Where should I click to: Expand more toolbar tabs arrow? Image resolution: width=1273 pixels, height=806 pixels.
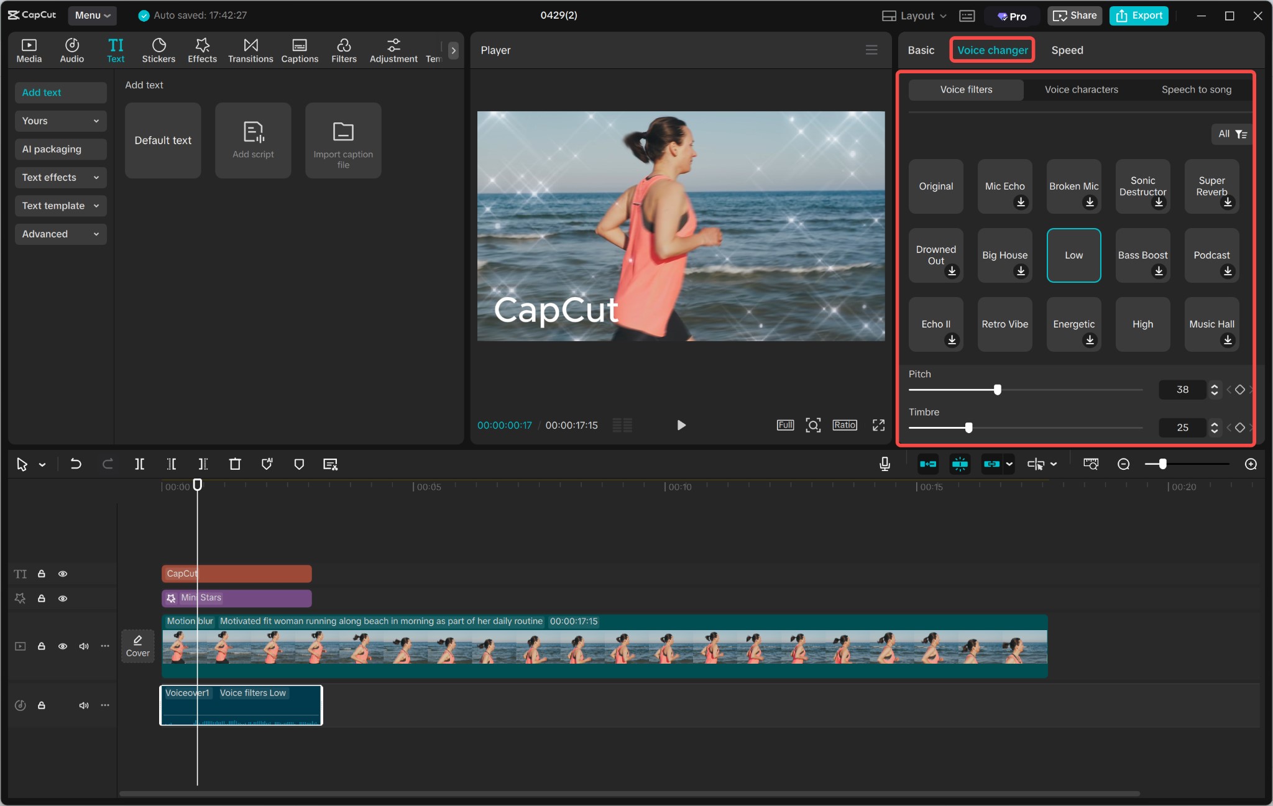[x=453, y=50]
